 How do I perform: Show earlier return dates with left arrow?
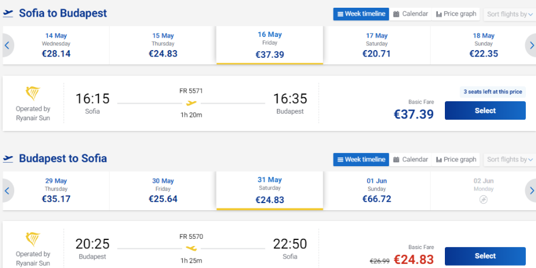(7, 191)
